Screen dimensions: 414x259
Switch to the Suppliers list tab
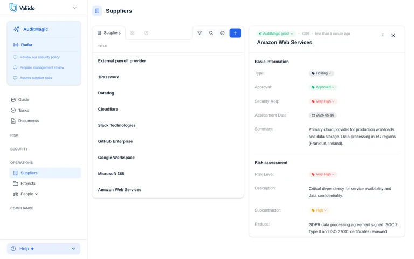pyautogui.click(x=109, y=33)
